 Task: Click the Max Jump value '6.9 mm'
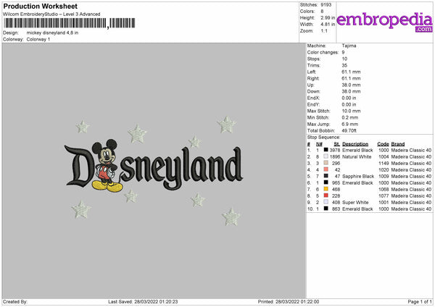tap(349, 124)
